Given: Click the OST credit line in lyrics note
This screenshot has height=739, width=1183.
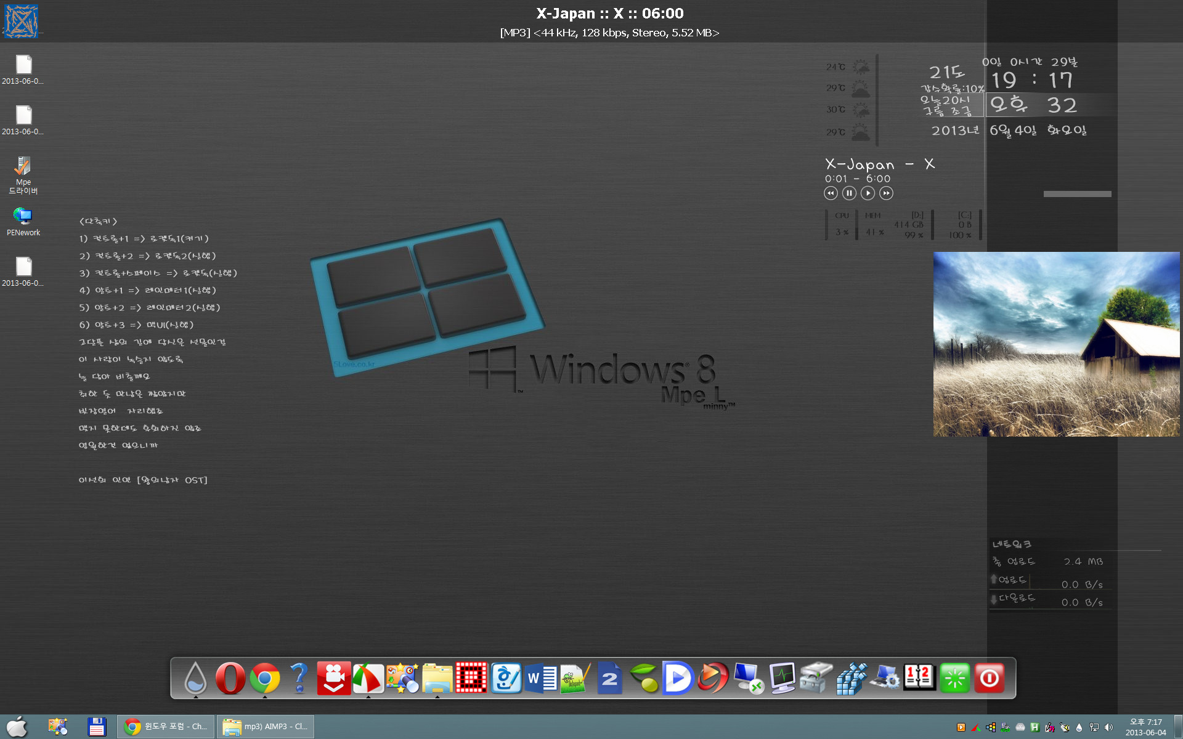Looking at the screenshot, I should pos(143,480).
